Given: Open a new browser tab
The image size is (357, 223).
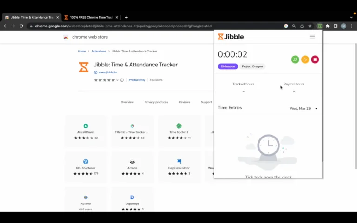Looking at the screenshot, I should point(126,17).
